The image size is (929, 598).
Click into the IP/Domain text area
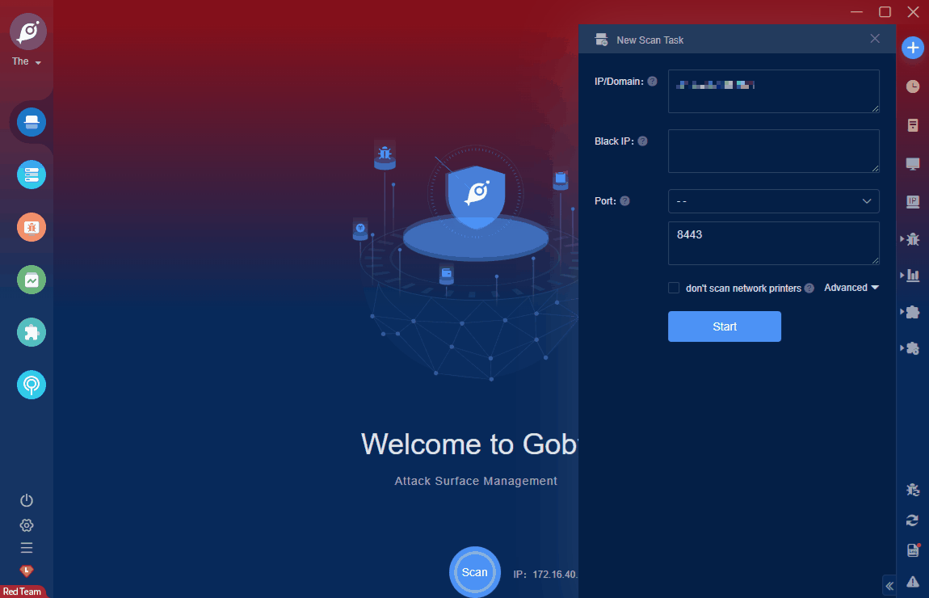point(774,91)
